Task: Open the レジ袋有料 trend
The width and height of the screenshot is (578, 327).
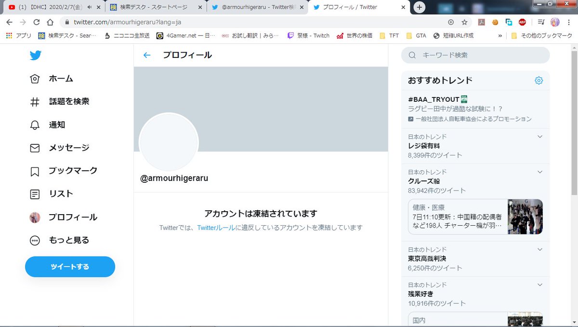Action: point(475,146)
